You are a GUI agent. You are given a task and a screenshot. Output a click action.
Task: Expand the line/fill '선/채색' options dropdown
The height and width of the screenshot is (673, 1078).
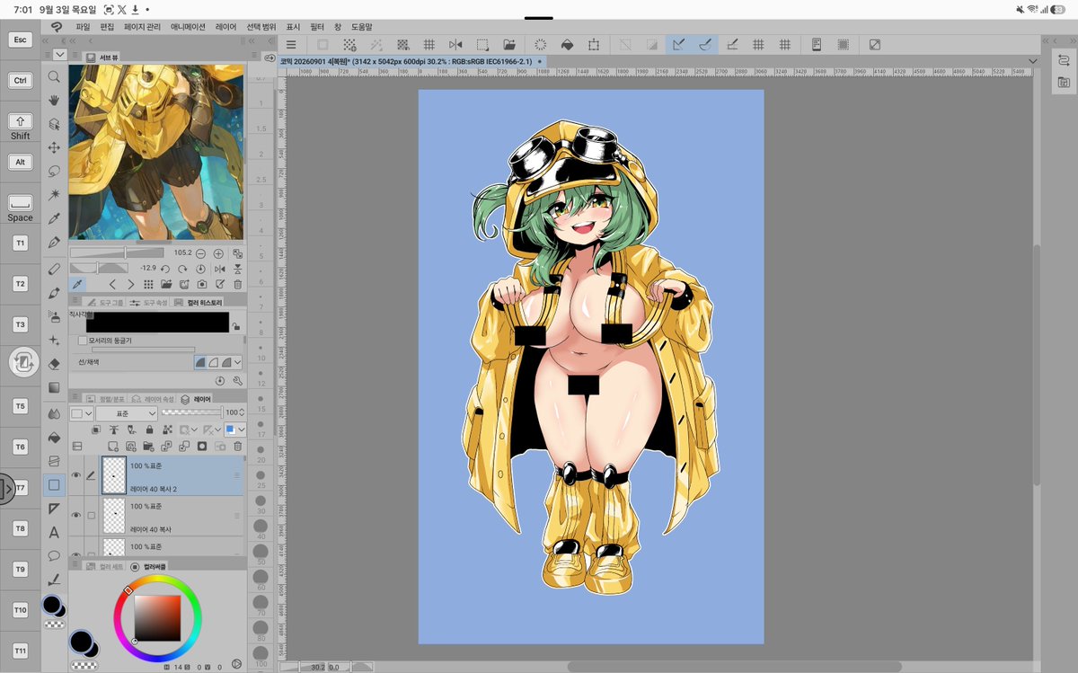pos(238,362)
